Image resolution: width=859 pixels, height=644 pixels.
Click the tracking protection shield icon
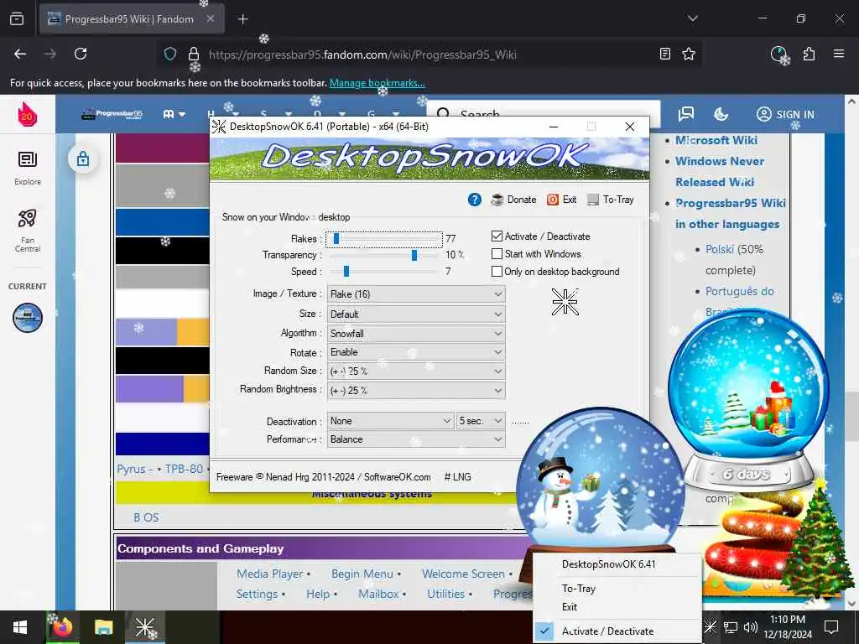pos(170,54)
